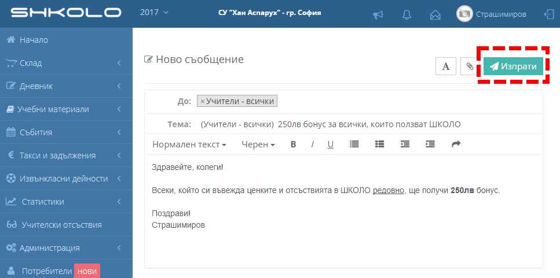Screen dimensions: 560x278
Task: Expand the Статистики chevron
Action: [119, 202]
